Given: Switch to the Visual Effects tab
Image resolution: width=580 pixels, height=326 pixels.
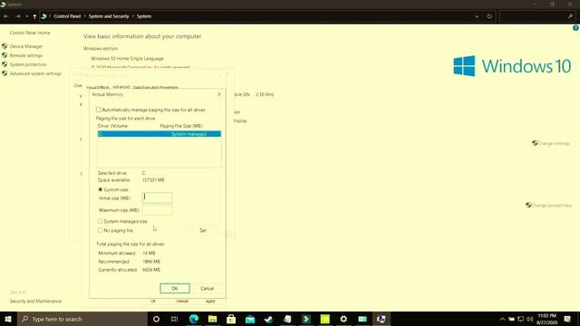Looking at the screenshot, I should [98, 87].
